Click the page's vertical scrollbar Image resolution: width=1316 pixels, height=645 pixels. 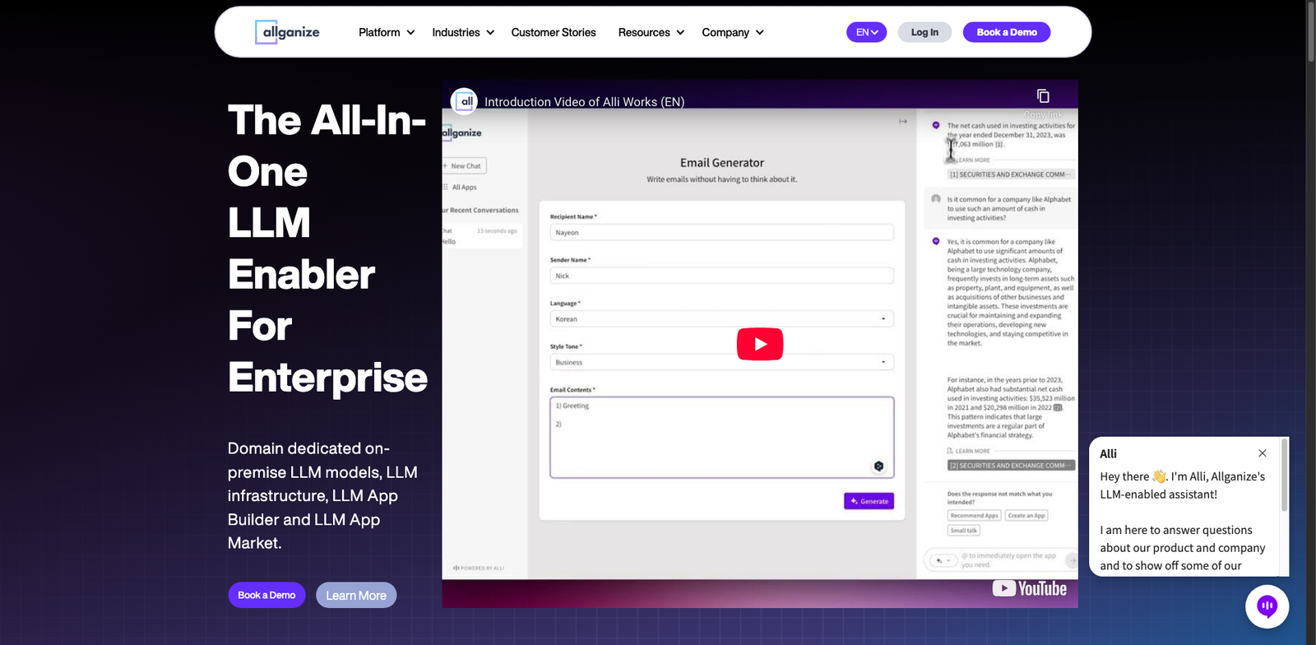[x=1310, y=33]
